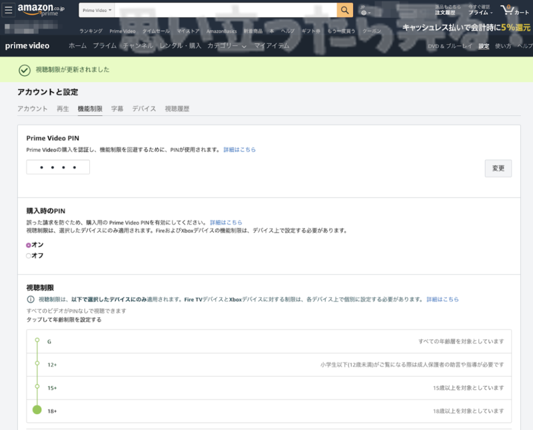Screen dimensions: 533x430
Task: Click the Amazon.co.jp prime logo
Action: coord(41,10)
